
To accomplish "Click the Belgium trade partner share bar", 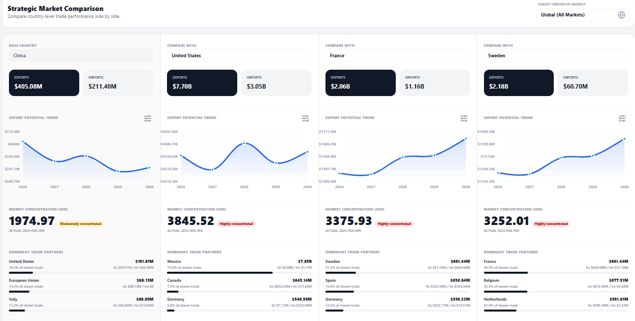I will (556, 292).
